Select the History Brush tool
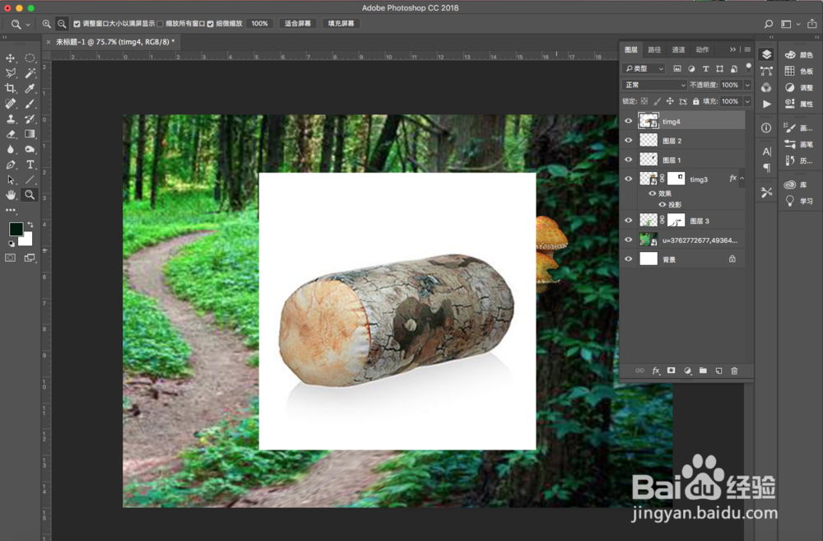Viewport: 823px width, 541px height. [30, 119]
